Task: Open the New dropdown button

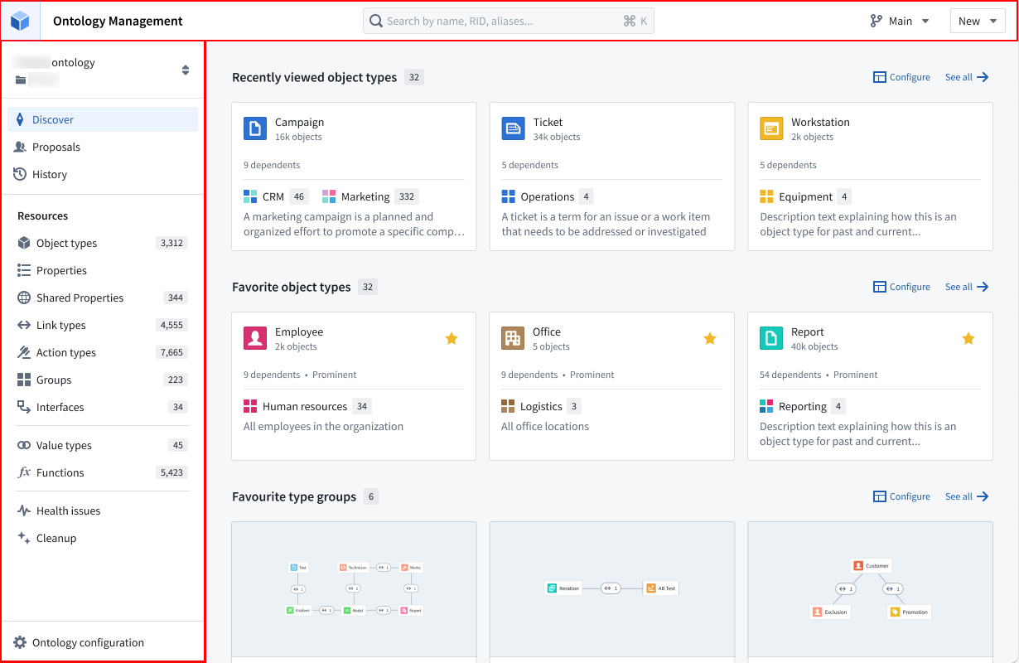Action: [978, 22]
